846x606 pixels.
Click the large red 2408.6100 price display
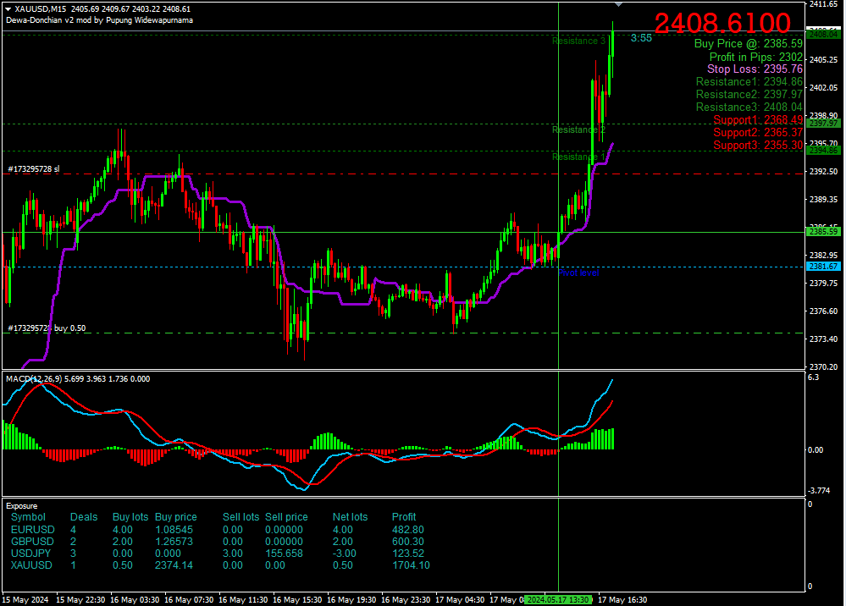(x=722, y=23)
